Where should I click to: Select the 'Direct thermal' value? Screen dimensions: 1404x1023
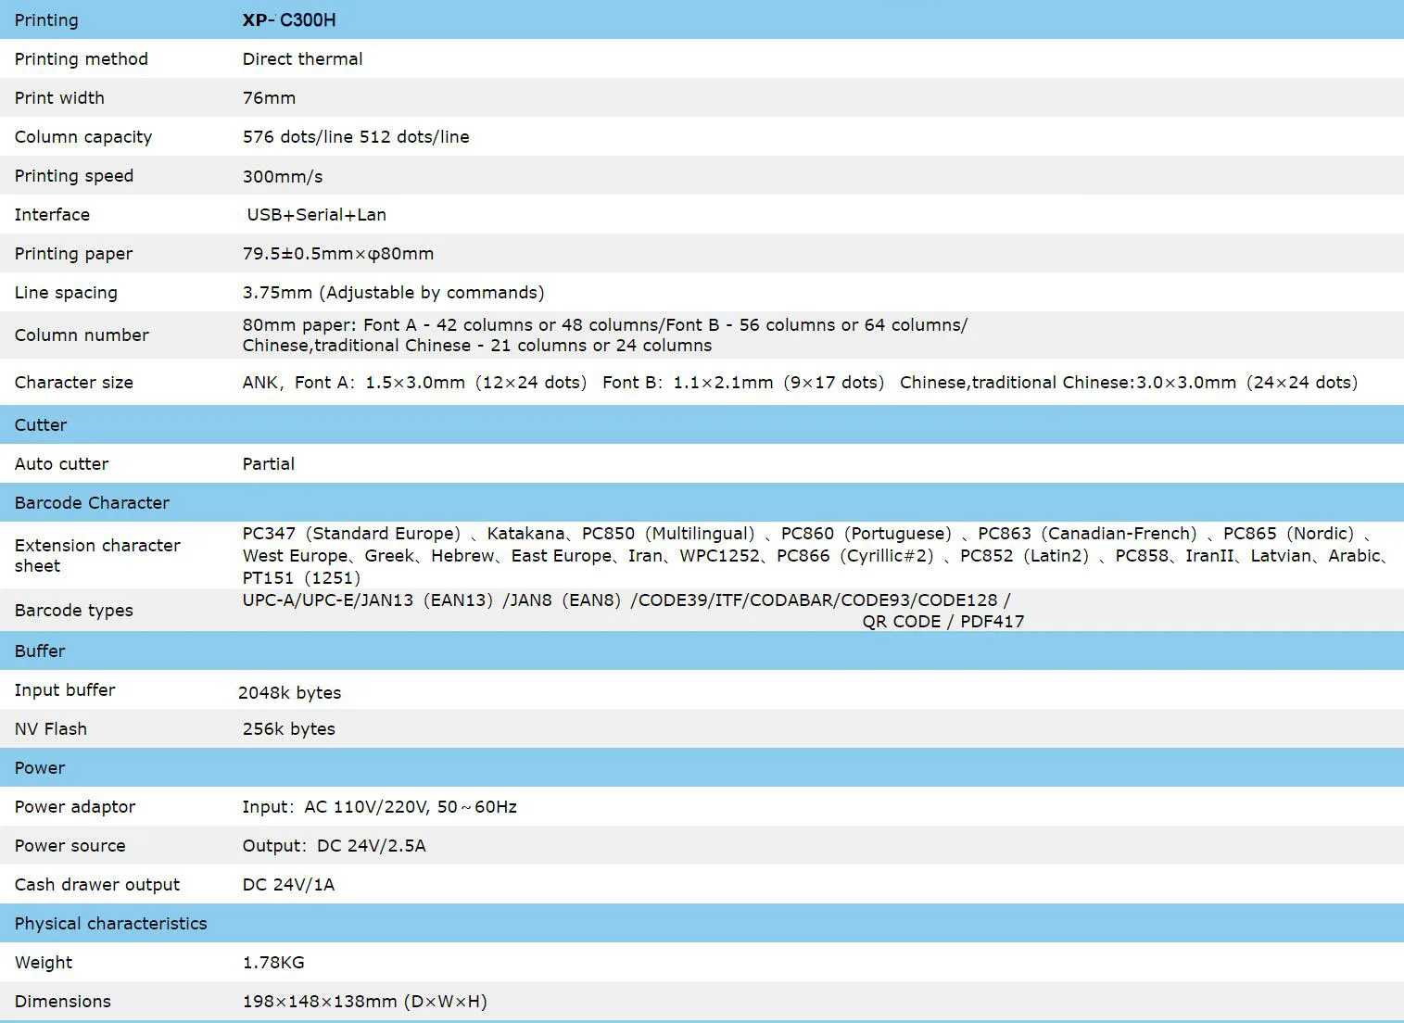click(x=302, y=59)
